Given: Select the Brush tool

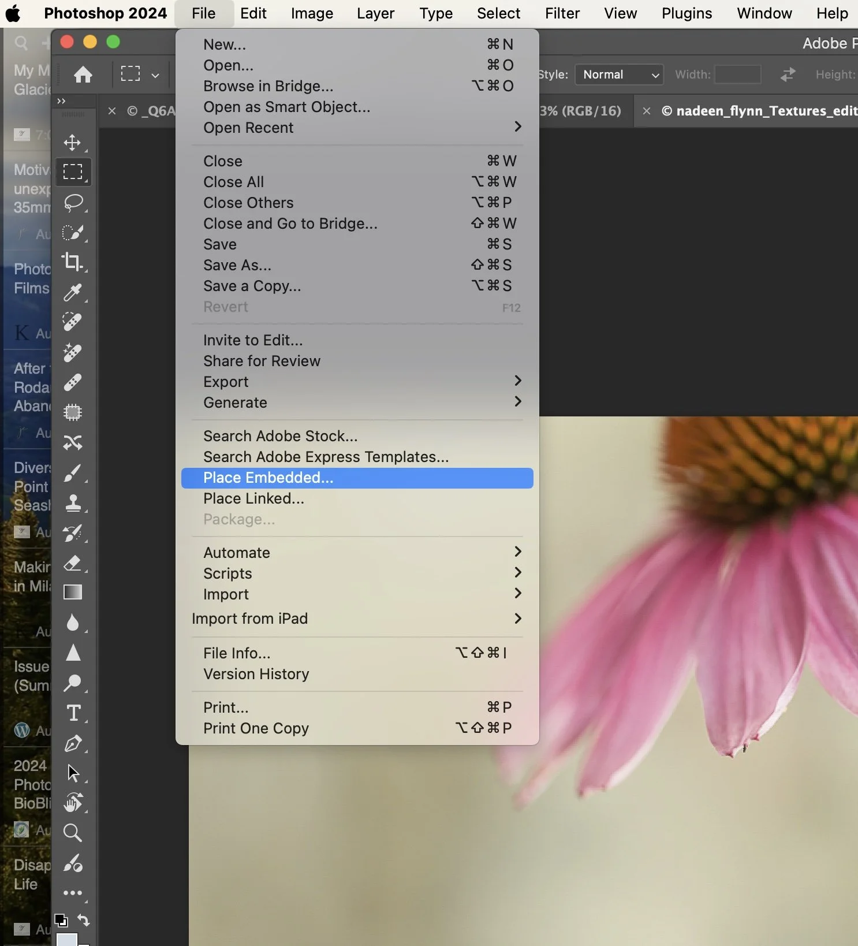Looking at the screenshot, I should point(73,473).
